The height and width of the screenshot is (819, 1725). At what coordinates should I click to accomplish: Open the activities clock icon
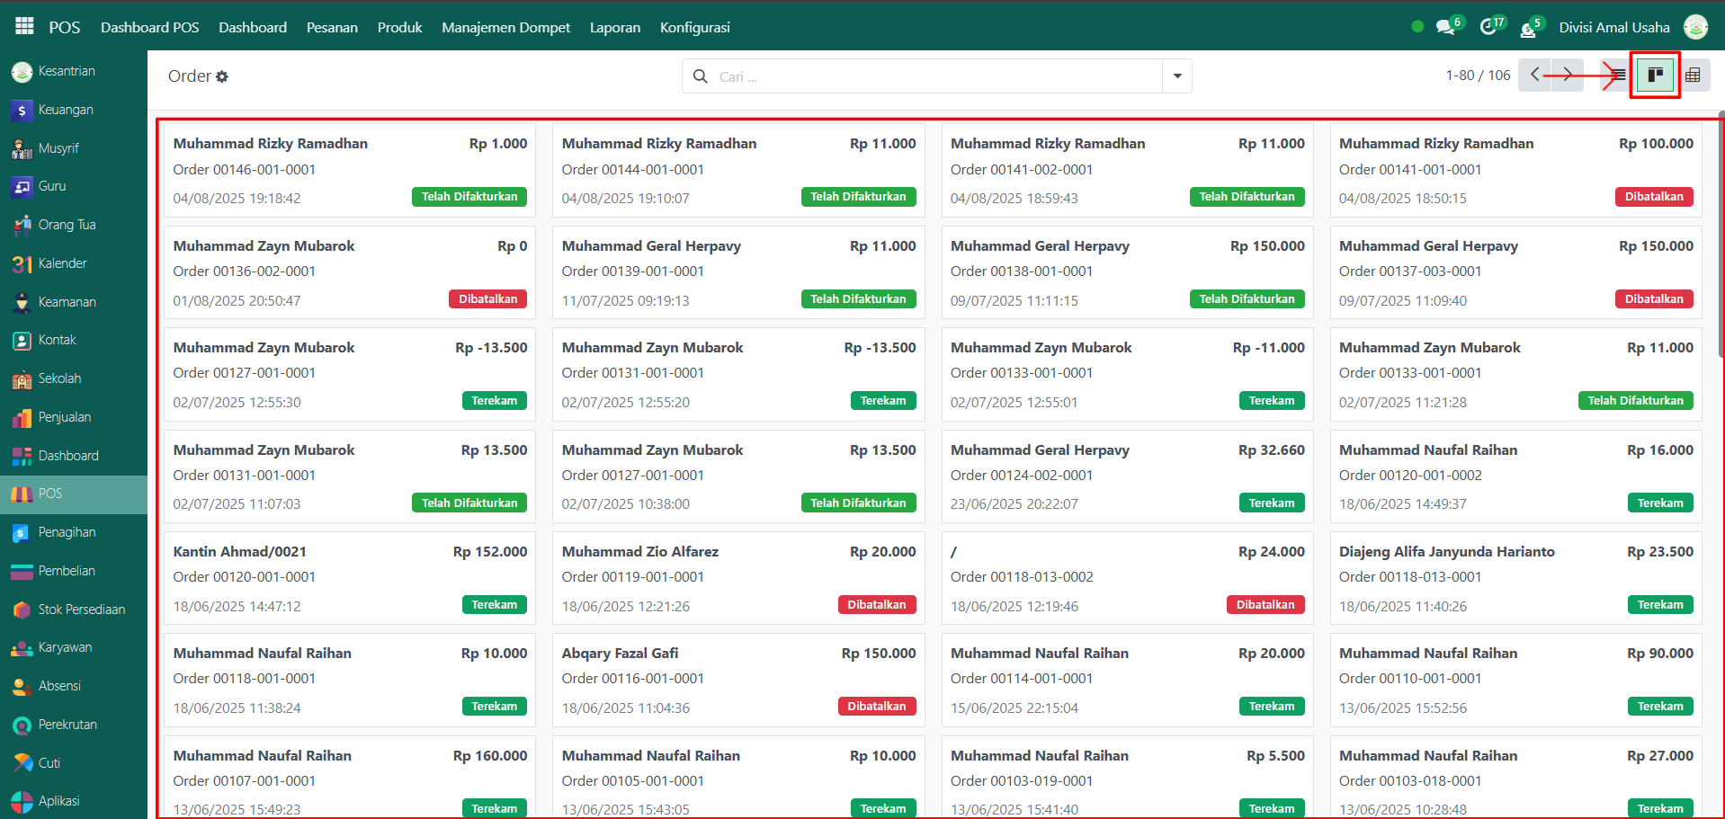[x=1488, y=27]
